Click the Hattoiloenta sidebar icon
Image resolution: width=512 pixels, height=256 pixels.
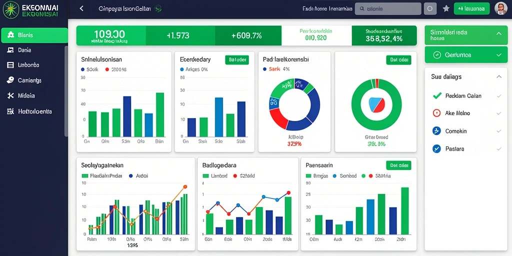pos(10,111)
